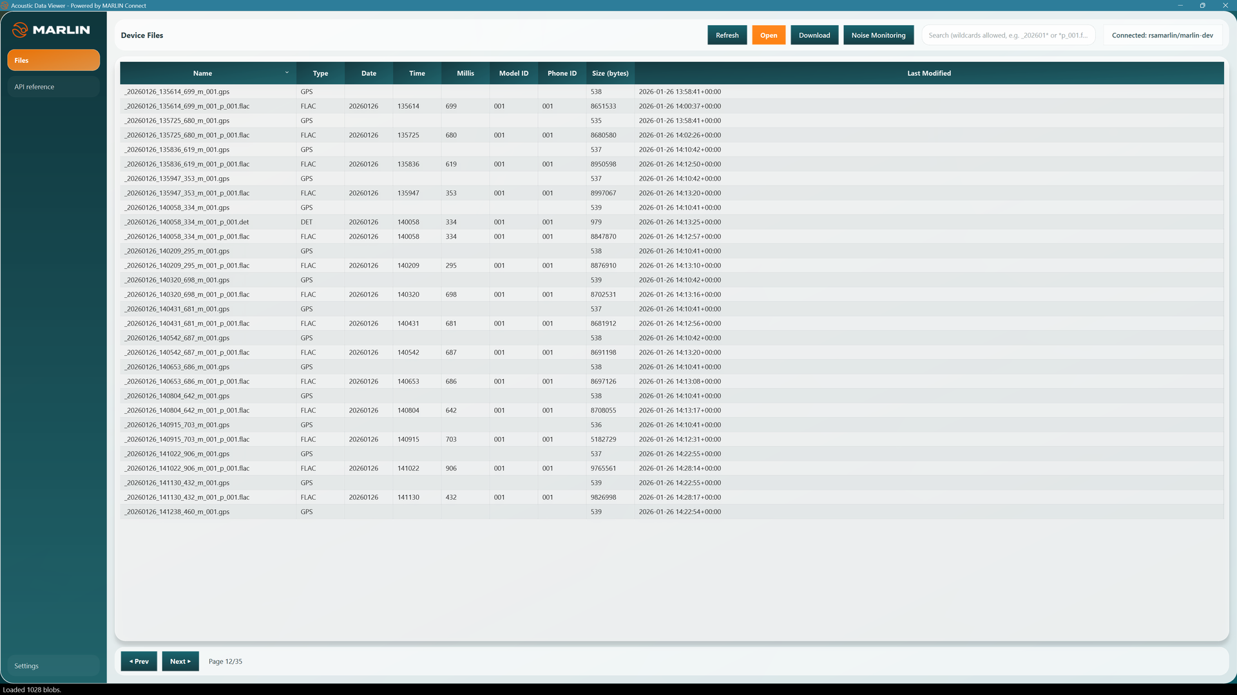
Task: Click the Connected rsamarlin/marlin-dev indicator
Action: coord(1162,35)
